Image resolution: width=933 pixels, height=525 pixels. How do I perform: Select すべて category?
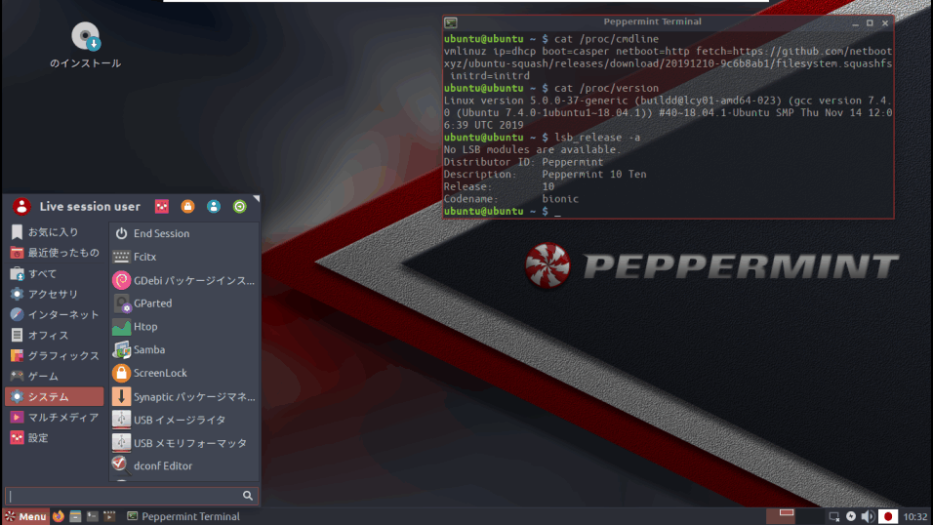(x=54, y=273)
